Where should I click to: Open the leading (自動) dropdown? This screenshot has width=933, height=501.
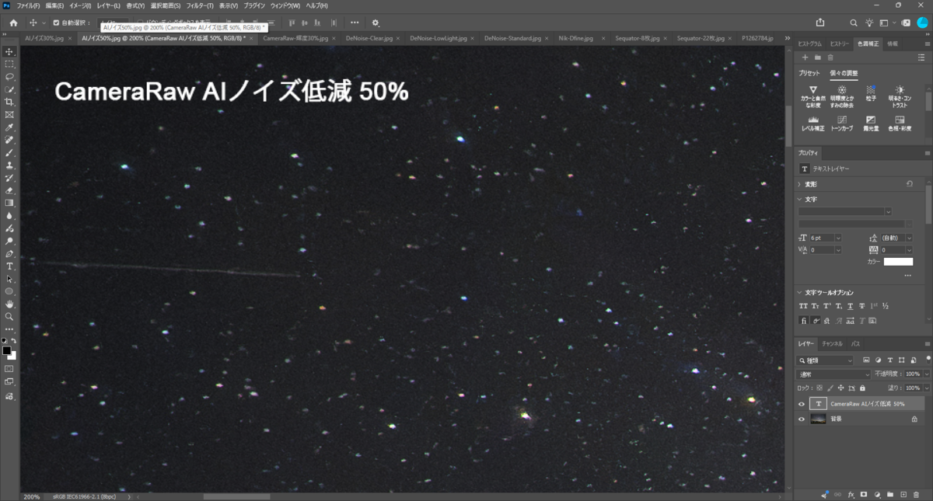(908, 238)
